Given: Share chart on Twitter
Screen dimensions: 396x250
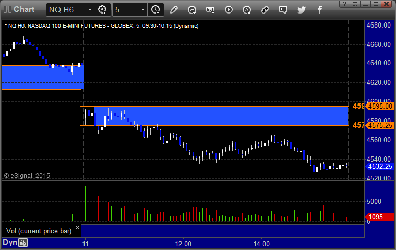Looking at the screenshot, I should (x=301, y=10).
